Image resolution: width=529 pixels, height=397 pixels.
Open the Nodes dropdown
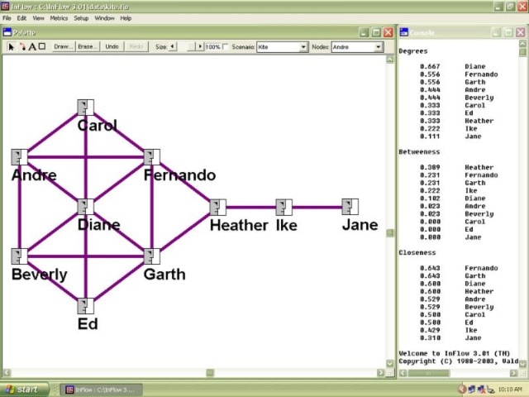point(379,47)
